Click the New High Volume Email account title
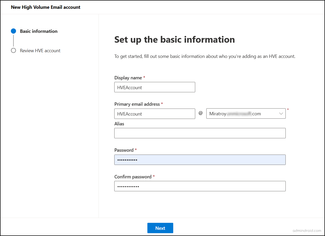 46,7
